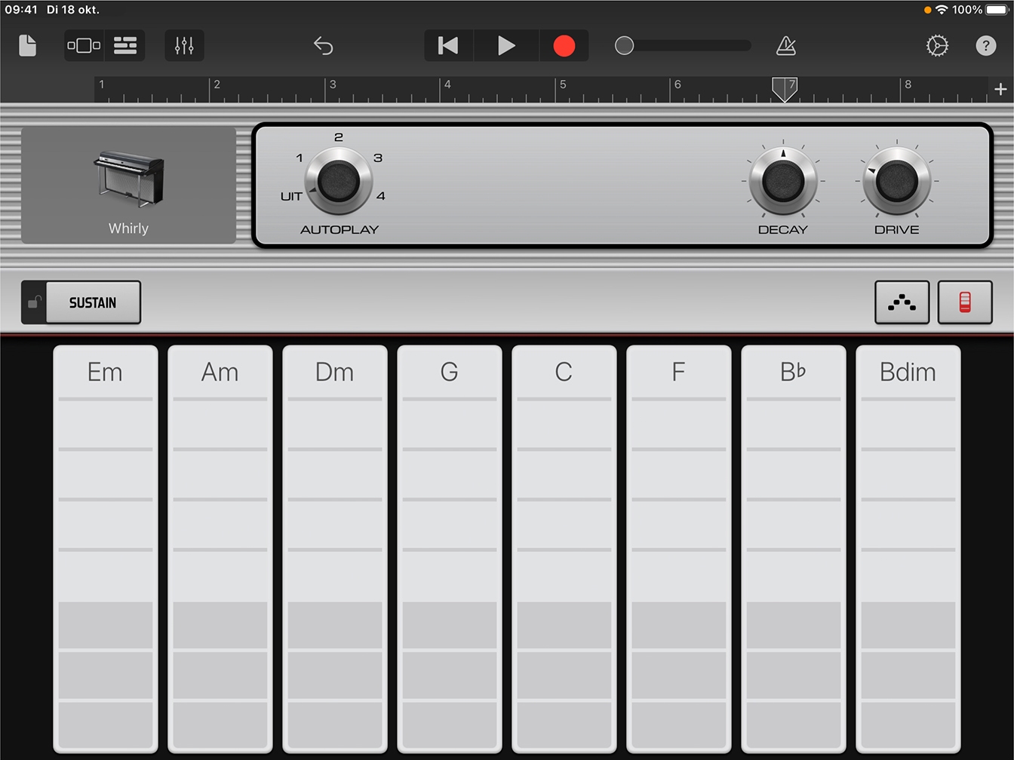Screen dimensions: 1014x760
Task: Jump to bar 4 on ruler
Action: [x=447, y=84]
